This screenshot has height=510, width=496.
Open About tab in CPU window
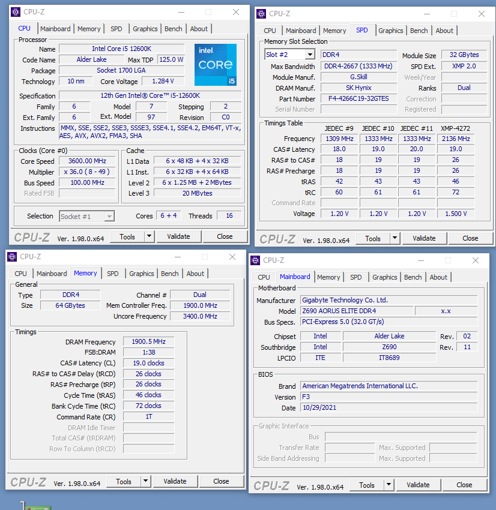pyautogui.click(x=199, y=29)
